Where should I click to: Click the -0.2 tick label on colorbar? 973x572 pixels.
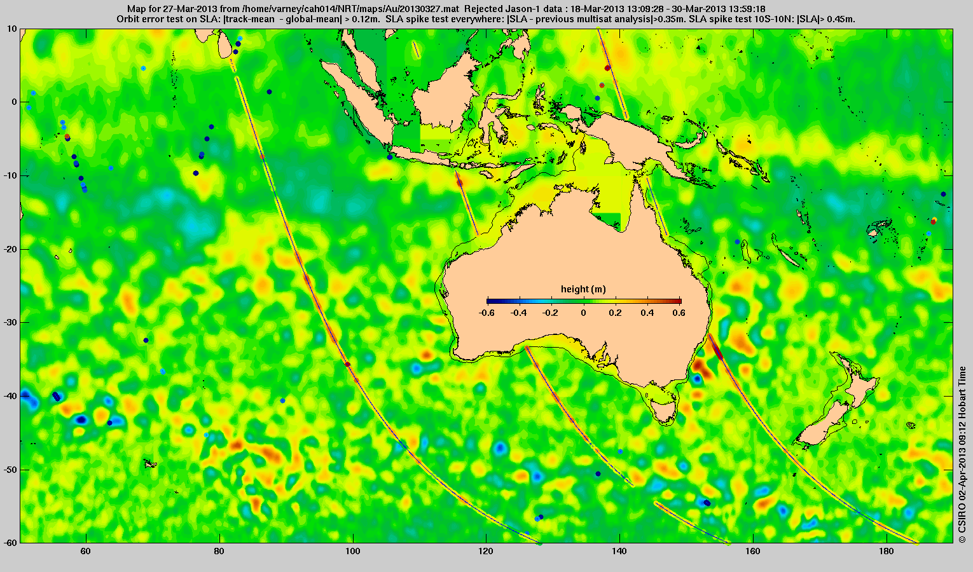click(551, 313)
